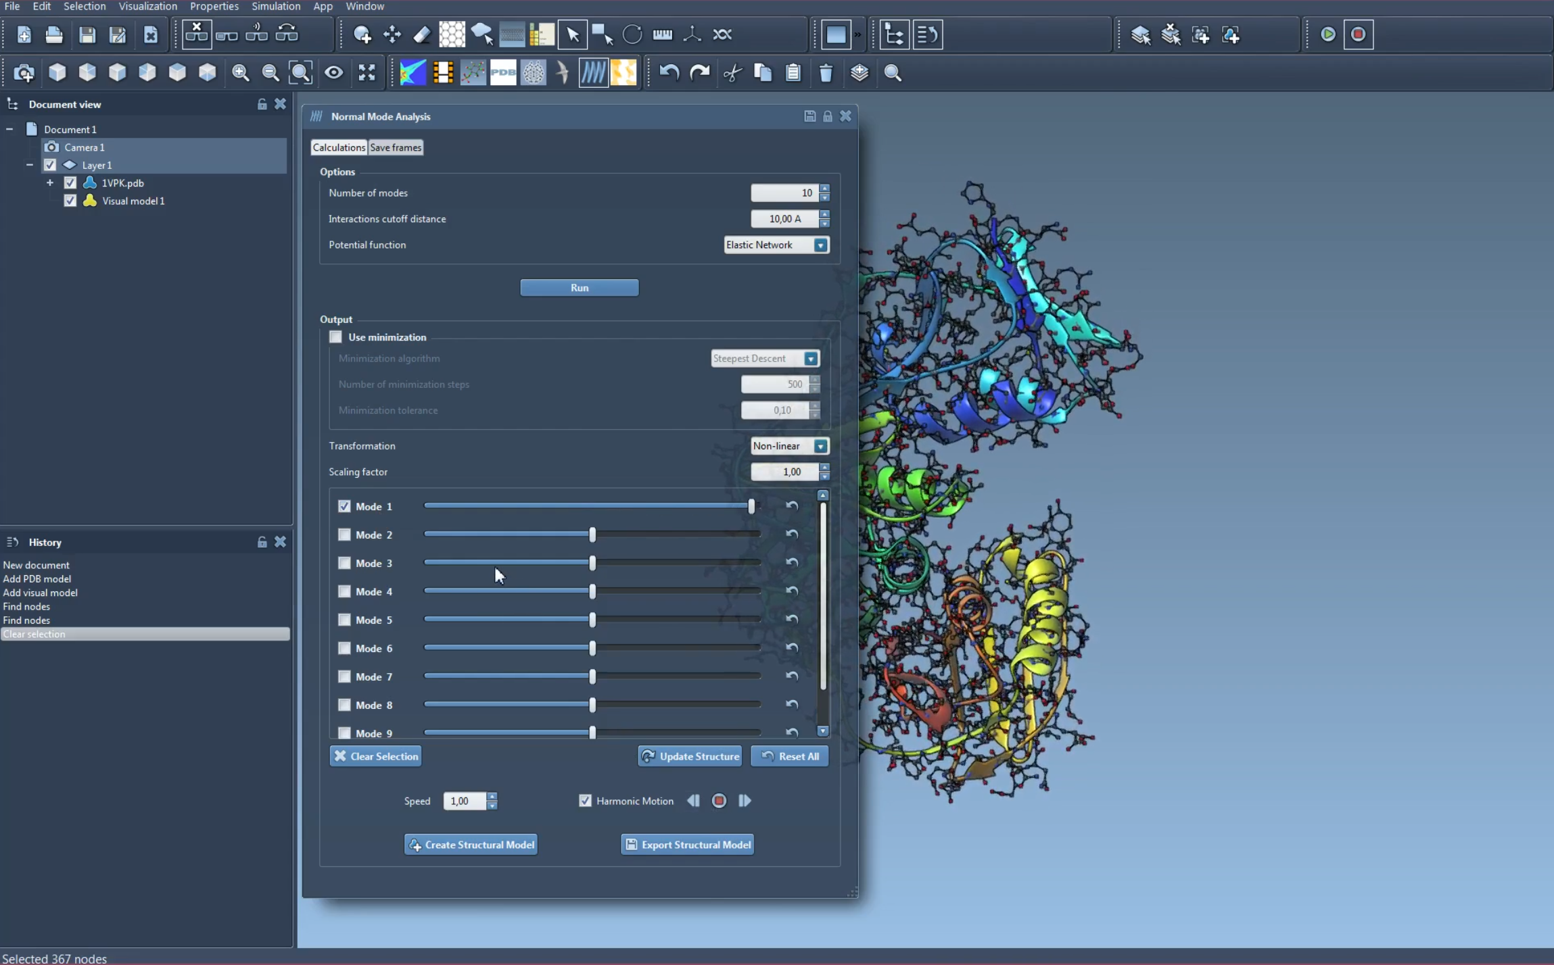Click the measurement ruler tool
The width and height of the screenshot is (1554, 965).
(662, 34)
